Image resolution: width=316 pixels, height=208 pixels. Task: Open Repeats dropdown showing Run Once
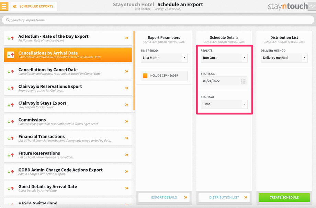(224, 58)
